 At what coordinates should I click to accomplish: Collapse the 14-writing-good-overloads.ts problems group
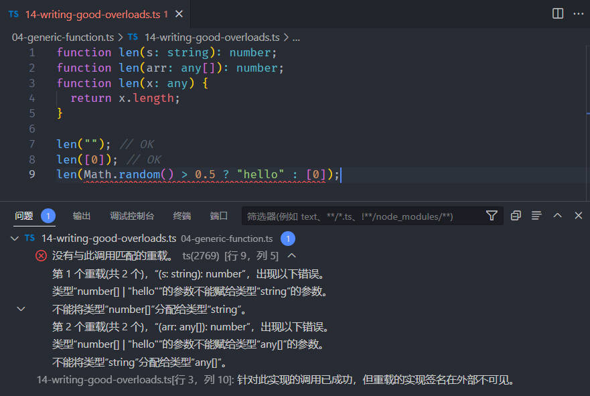[x=15, y=239]
